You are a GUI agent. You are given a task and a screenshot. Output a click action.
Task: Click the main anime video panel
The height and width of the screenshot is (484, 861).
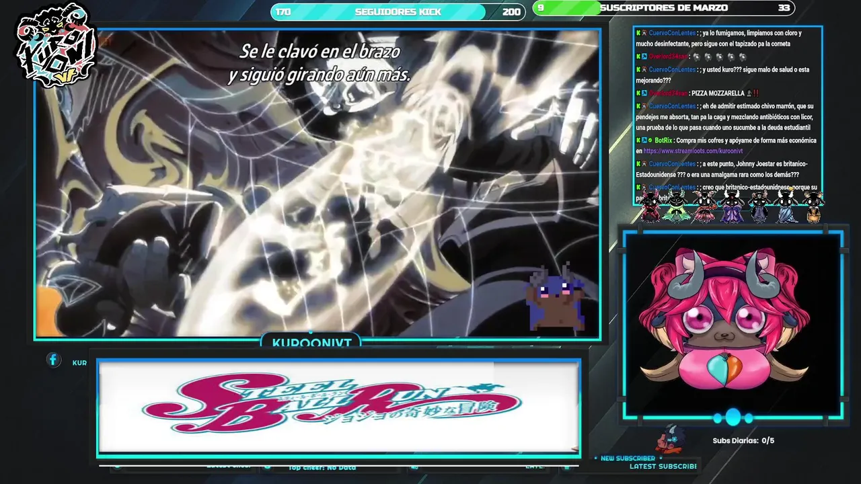click(x=317, y=183)
